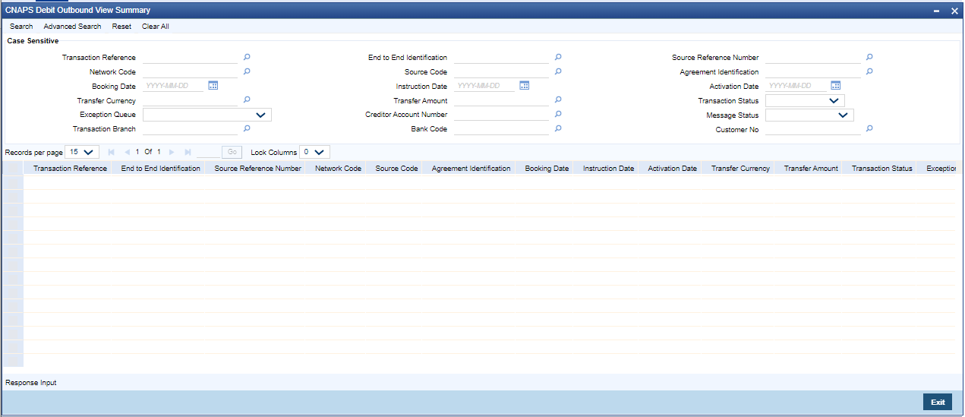Open lookup for Source Code field
The image size is (965, 417).
click(558, 71)
